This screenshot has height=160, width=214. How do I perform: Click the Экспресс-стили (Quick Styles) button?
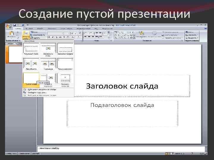coord(154,34)
